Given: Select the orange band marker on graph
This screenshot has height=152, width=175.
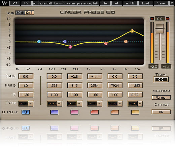Looking at the screenshot, I should 126,42.
